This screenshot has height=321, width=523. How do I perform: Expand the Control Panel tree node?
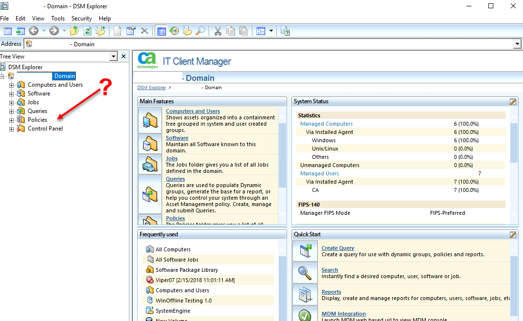tap(12, 129)
